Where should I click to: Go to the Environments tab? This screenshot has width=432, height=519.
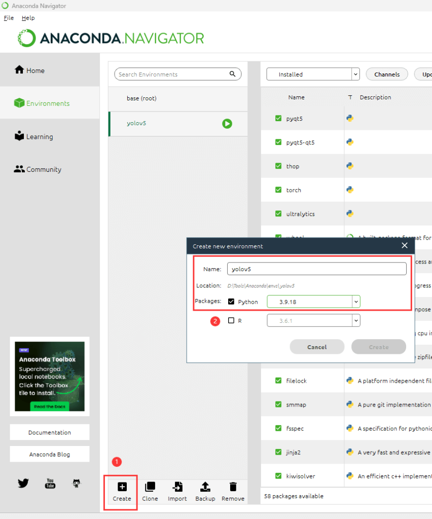point(50,103)
